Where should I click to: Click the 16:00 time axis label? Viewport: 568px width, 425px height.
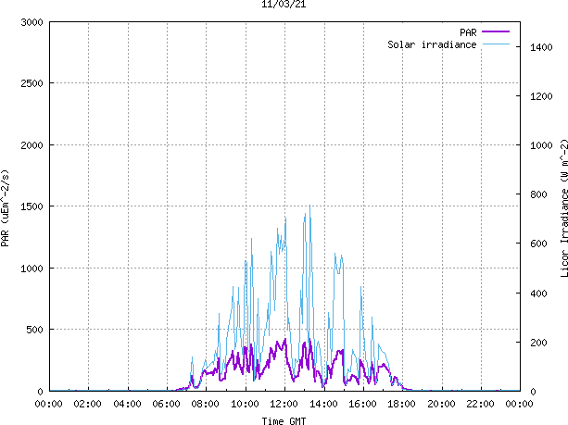pyautogui.click(x=363, y=404)
